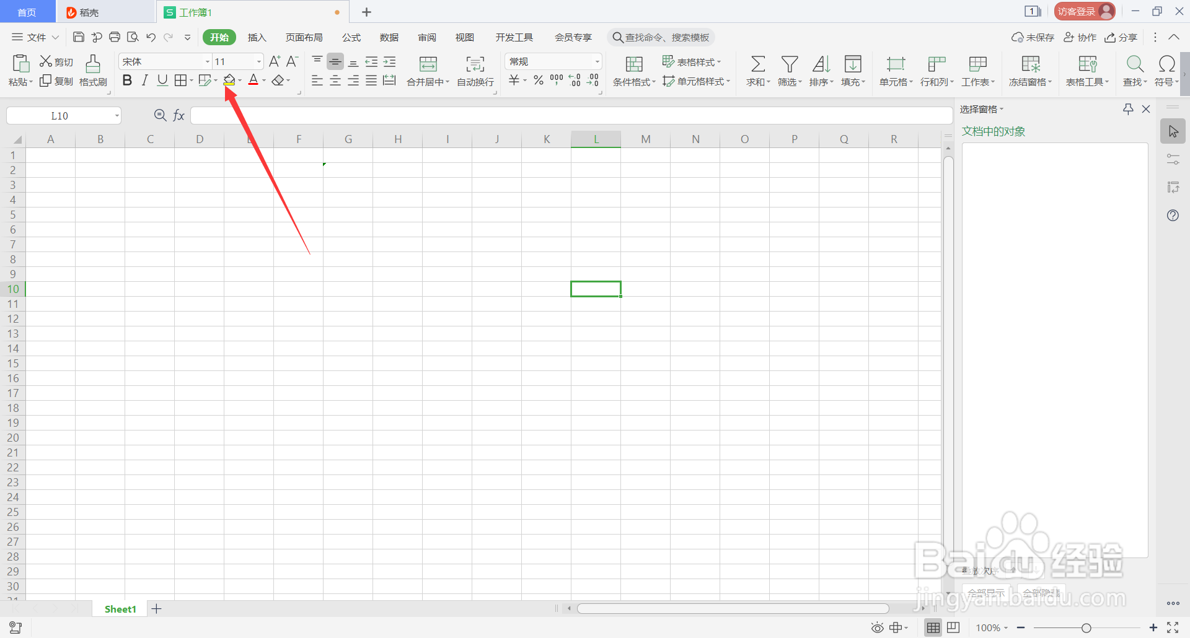Click the AutoSum (求和) sigma icon
This screenshot has width=1190, height=638.
[758, 64]
